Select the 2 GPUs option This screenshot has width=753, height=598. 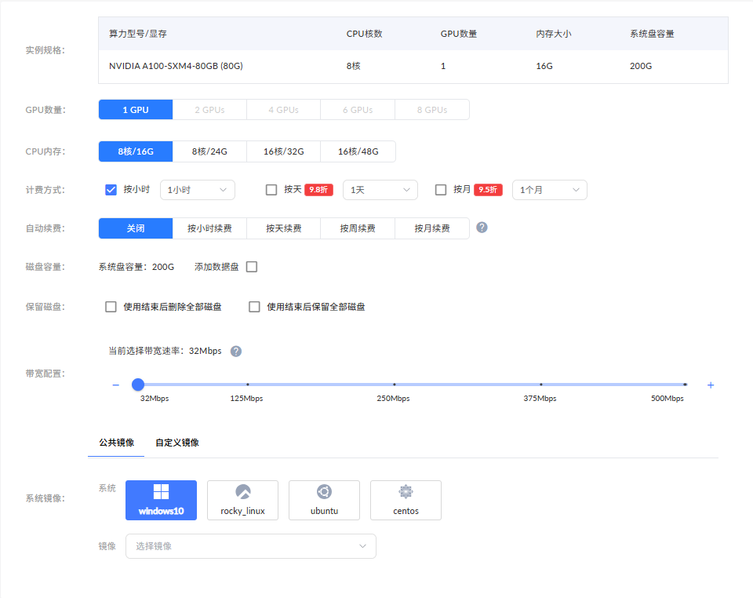click(x=210, y=110)
